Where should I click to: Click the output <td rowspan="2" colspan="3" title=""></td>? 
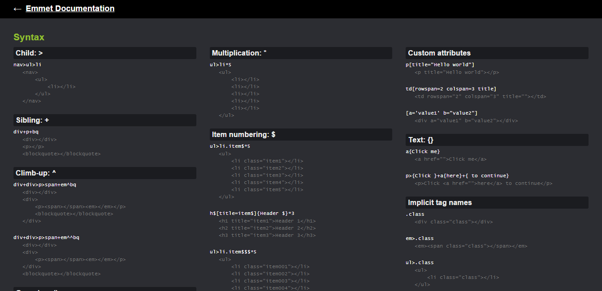[x=481, y=96]
